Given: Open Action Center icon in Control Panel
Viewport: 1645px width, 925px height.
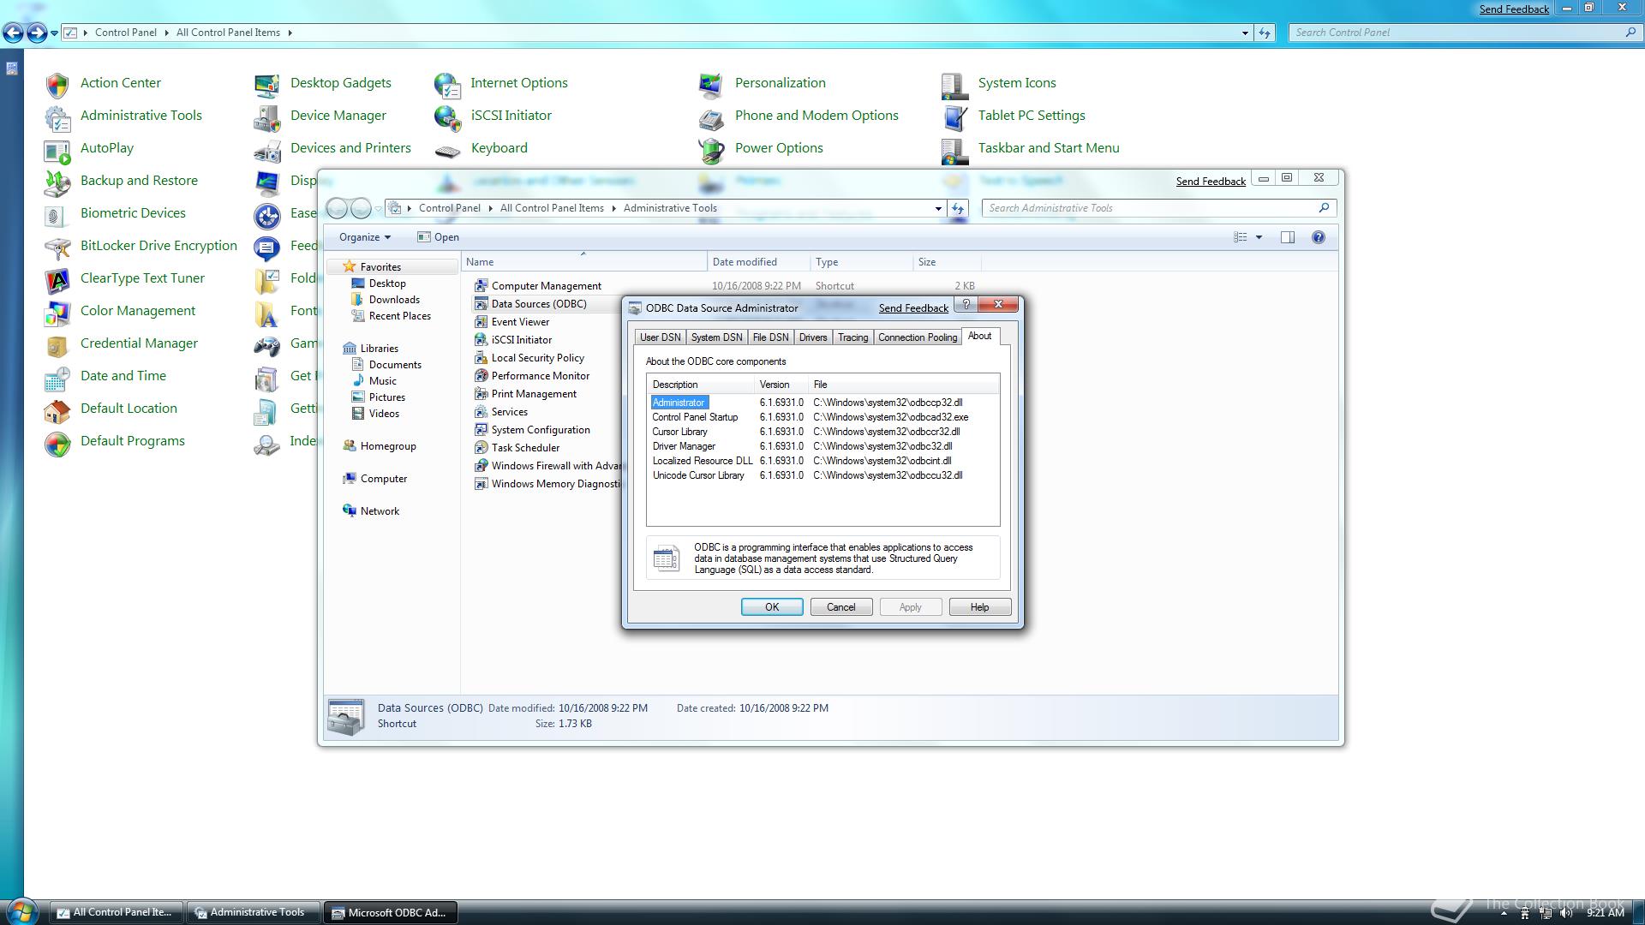Looking at the screenshot, I should [57, 84].
